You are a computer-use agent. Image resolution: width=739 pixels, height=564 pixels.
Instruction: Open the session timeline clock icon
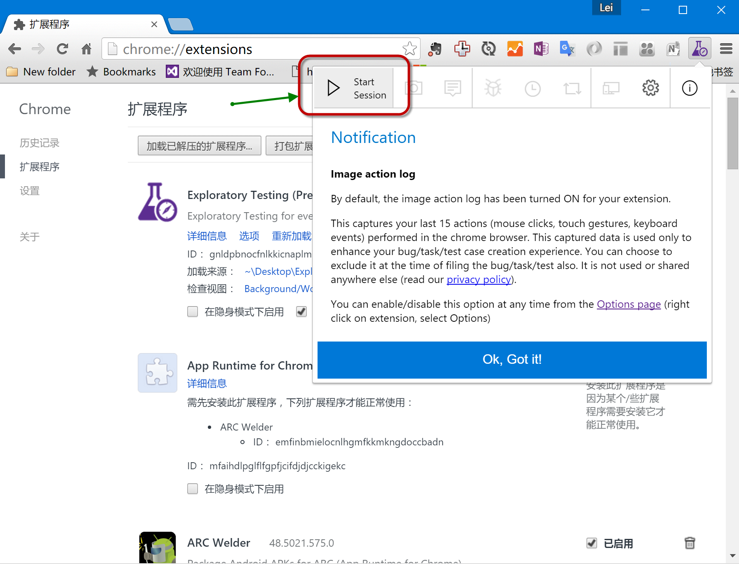tap(532, 89)
